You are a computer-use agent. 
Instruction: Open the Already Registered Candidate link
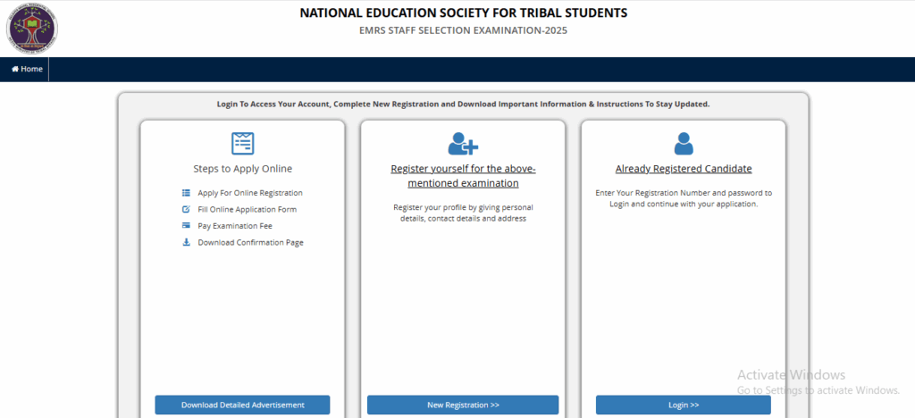[x=684, y=169]
